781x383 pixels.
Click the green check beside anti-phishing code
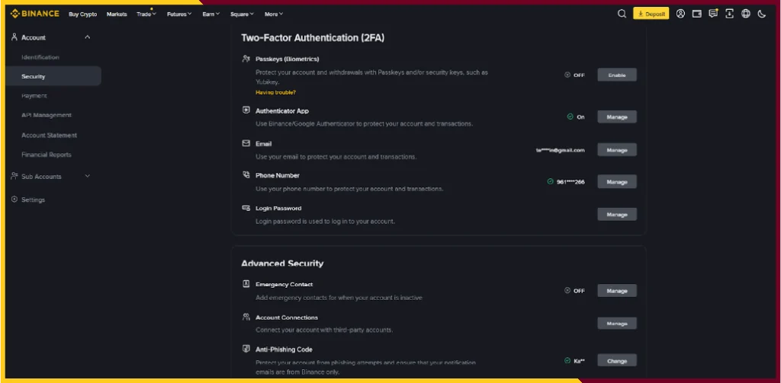click(567, 361)
